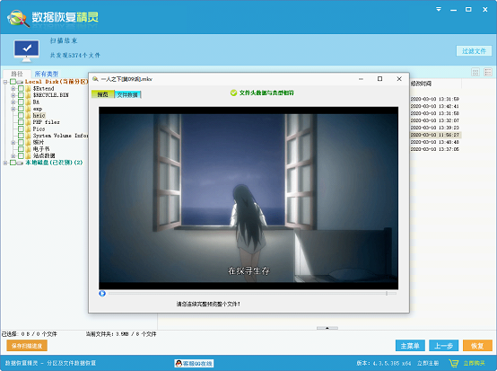Click the preview window magnifier title icon
This screenshot has height=371, width=497.
point(95,79)
